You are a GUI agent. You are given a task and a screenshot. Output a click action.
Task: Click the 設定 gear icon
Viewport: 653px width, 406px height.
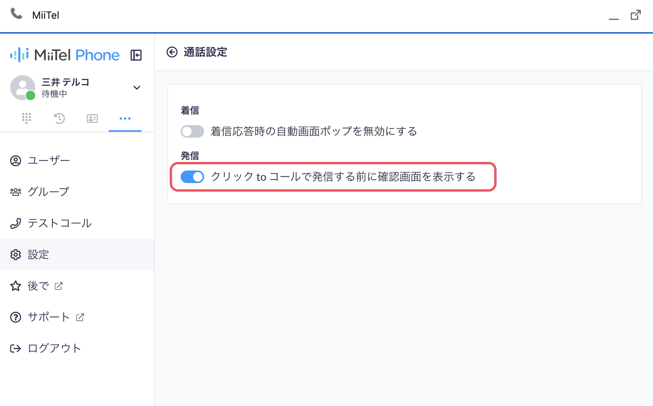[x=16, y=255]
